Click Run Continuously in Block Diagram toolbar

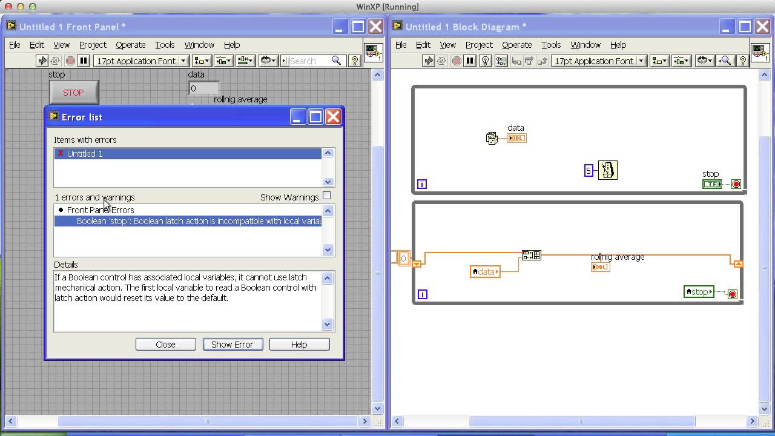click(x=441, y=61)
